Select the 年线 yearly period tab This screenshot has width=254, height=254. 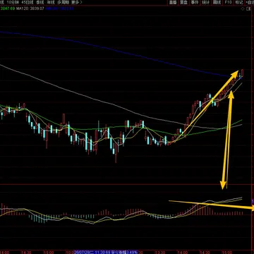[51, 2]
